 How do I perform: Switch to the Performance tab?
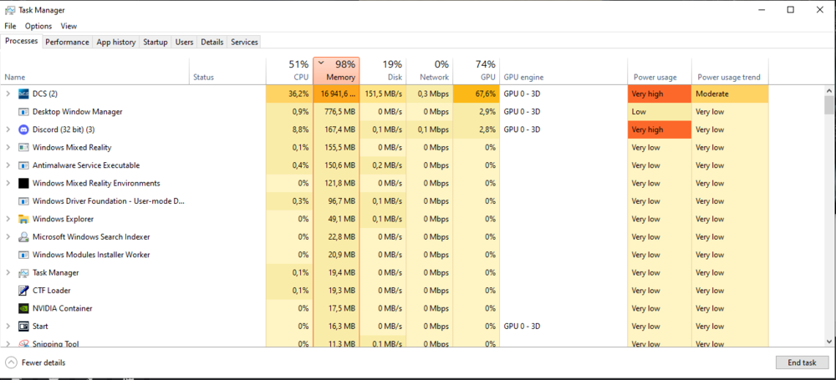point(67,42)
